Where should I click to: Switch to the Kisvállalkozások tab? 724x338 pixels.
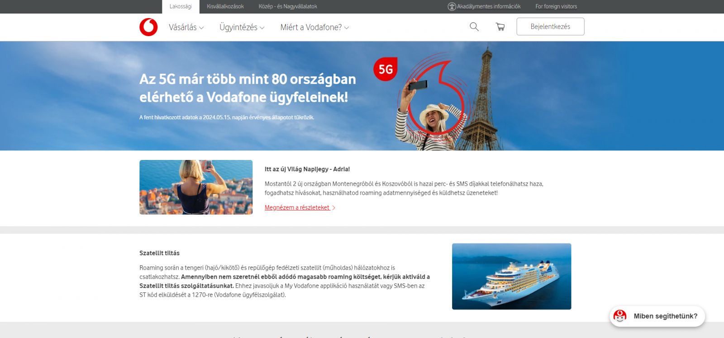coord(225,6)
